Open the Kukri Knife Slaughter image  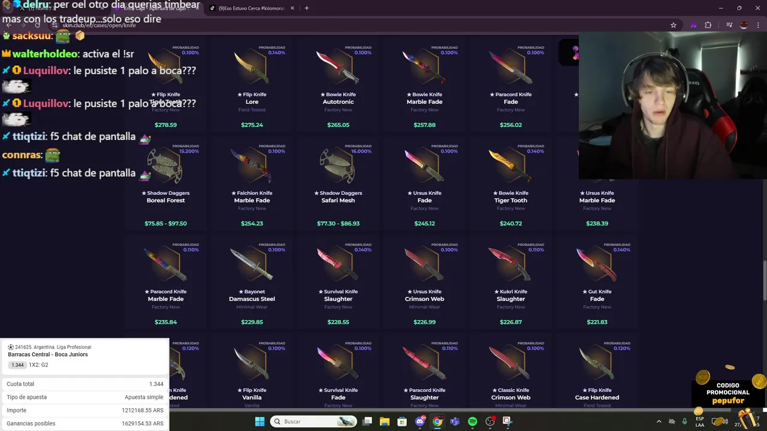coord(511,265)
